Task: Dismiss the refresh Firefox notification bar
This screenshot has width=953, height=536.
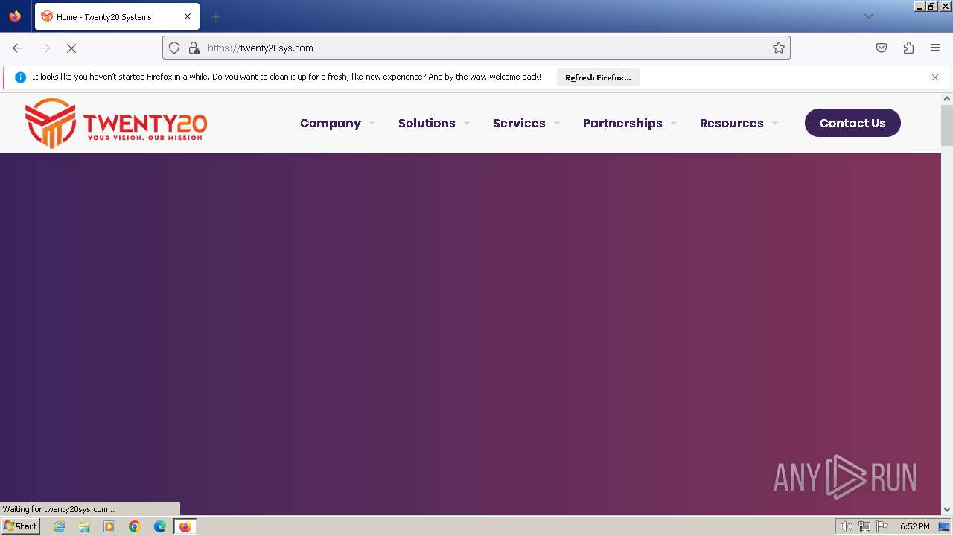Action: pyautogui.click(x=935, y=77)
